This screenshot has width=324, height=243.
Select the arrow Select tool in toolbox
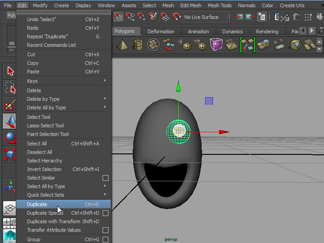coord(10,71)
